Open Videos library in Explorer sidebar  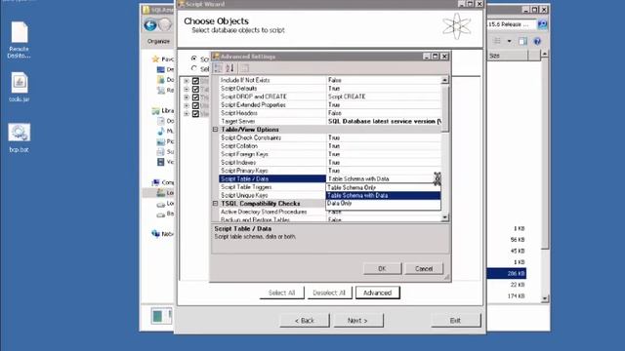pos(165,162)
